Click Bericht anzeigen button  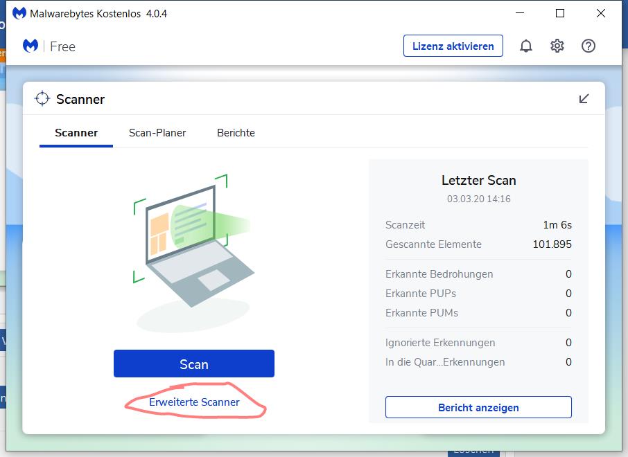pos(478,407)
